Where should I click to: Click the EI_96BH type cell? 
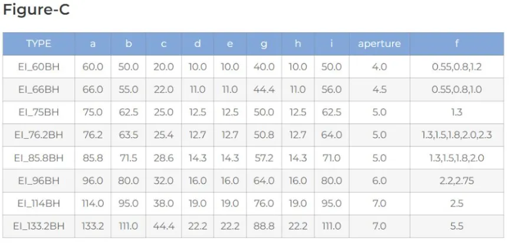click(39, 181)
